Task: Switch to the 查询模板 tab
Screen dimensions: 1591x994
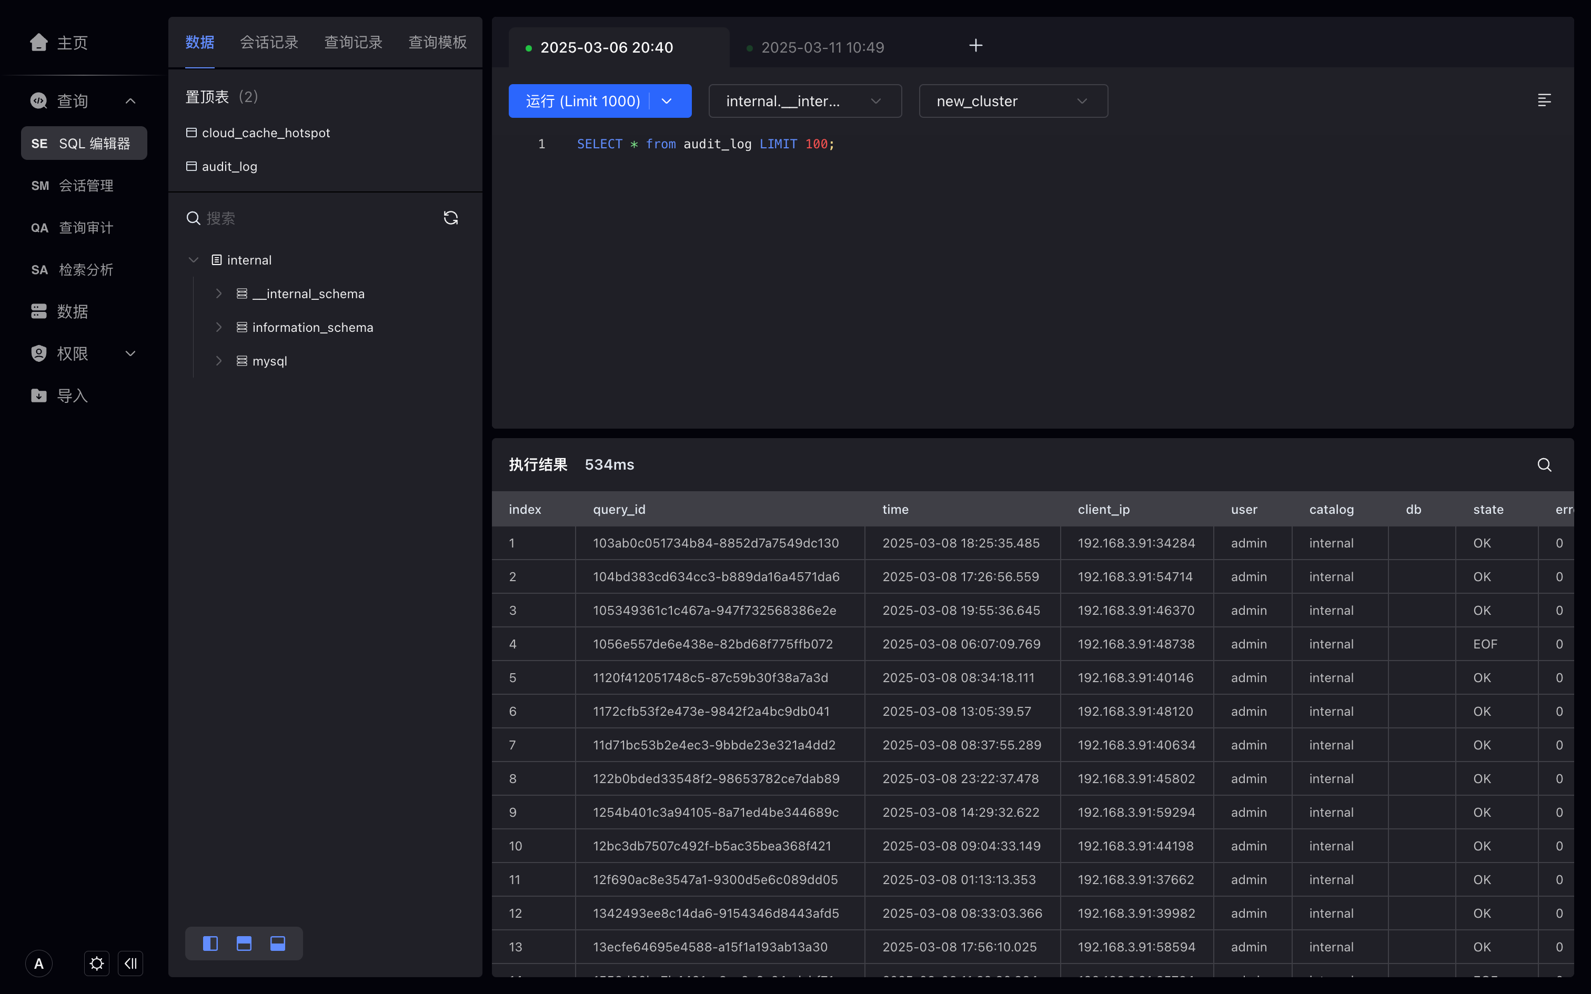Action: pos(437,43)
